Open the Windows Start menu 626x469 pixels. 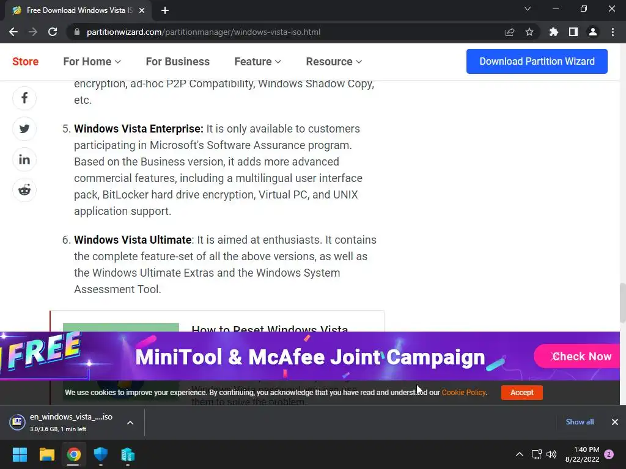[20, 454]
